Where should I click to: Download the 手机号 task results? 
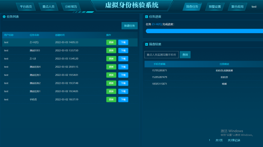tap(123, 99)
